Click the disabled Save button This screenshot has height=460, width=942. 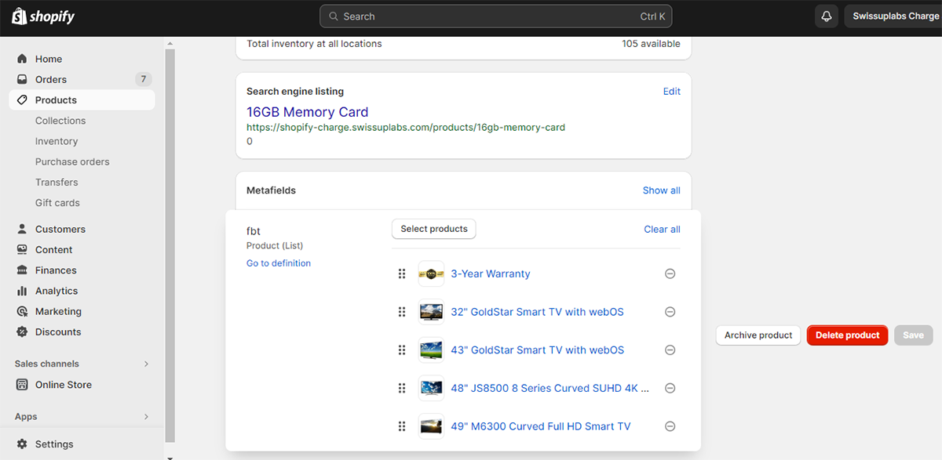coord(914,335)
